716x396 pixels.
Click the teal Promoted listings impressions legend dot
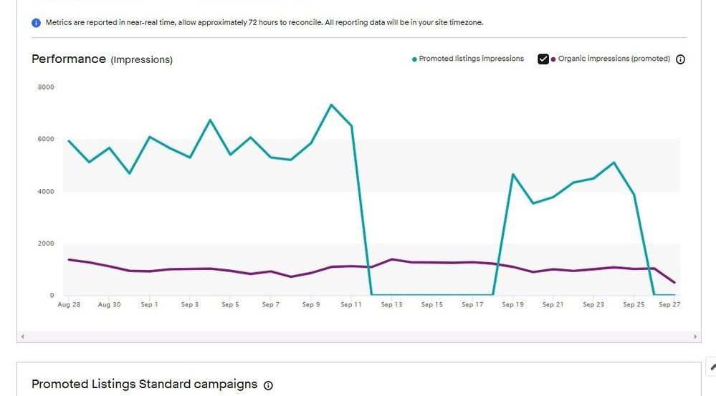[x=414, y=59]
